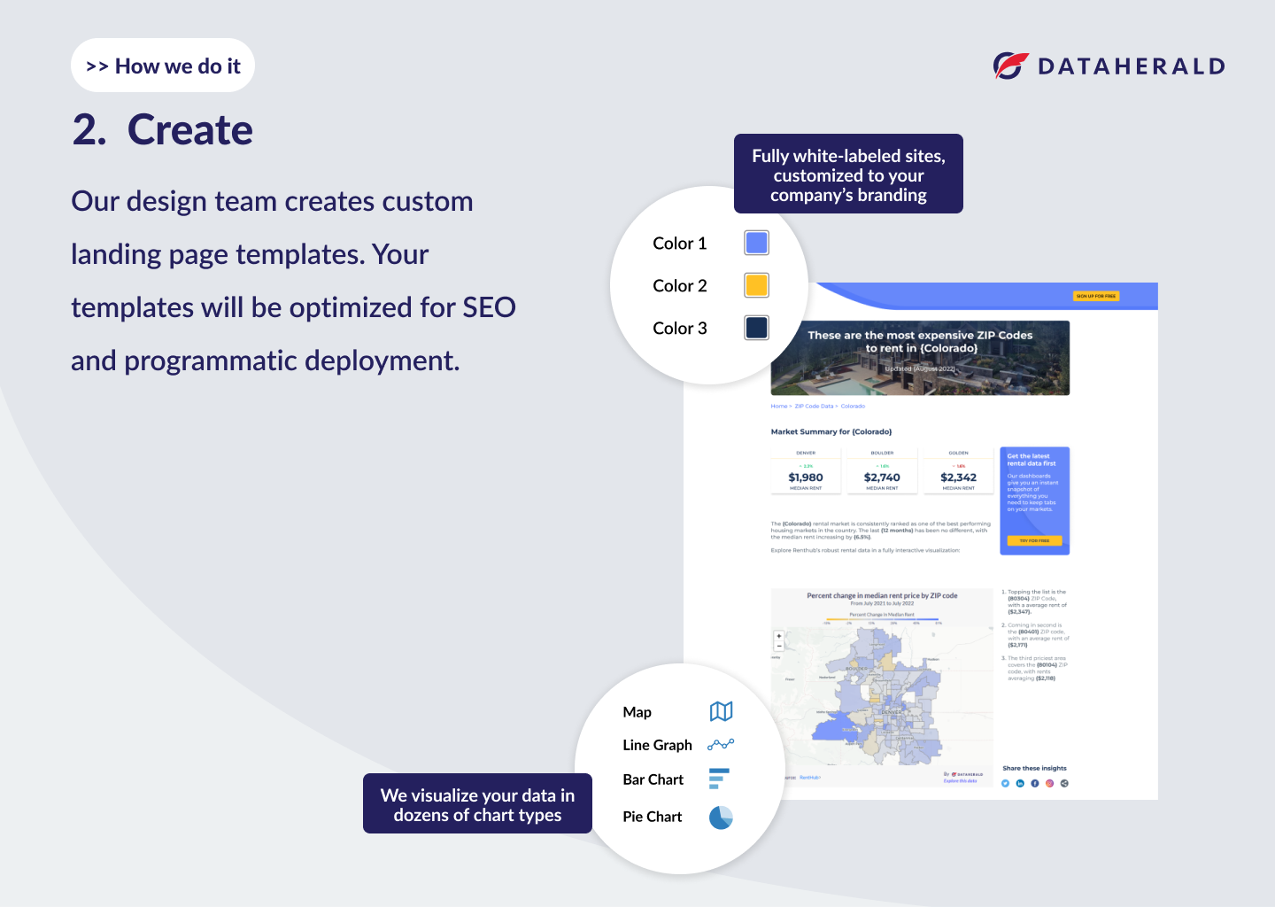This screenshot has width=1275, height=907.
Task: Click the 'Share these insights' heading
Action: (x=1034, y=768)
